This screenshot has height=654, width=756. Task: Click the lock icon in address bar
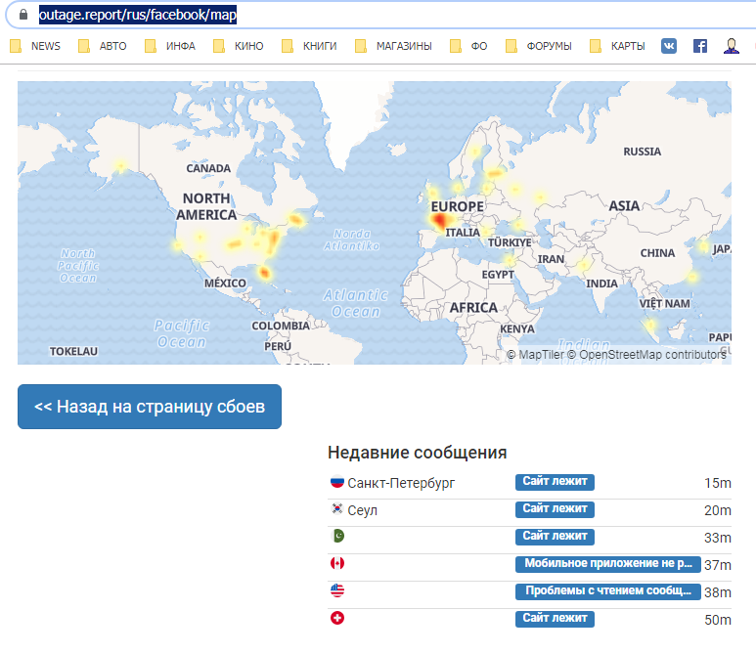(23, 15)
